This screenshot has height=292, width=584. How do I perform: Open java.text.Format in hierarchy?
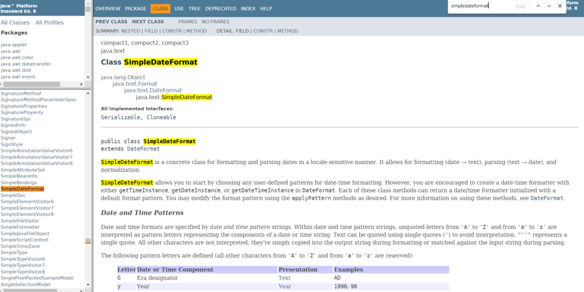pos(135,84)
